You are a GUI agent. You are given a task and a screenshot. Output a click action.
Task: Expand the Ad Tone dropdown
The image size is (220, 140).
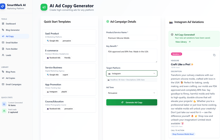coord(131,93)
